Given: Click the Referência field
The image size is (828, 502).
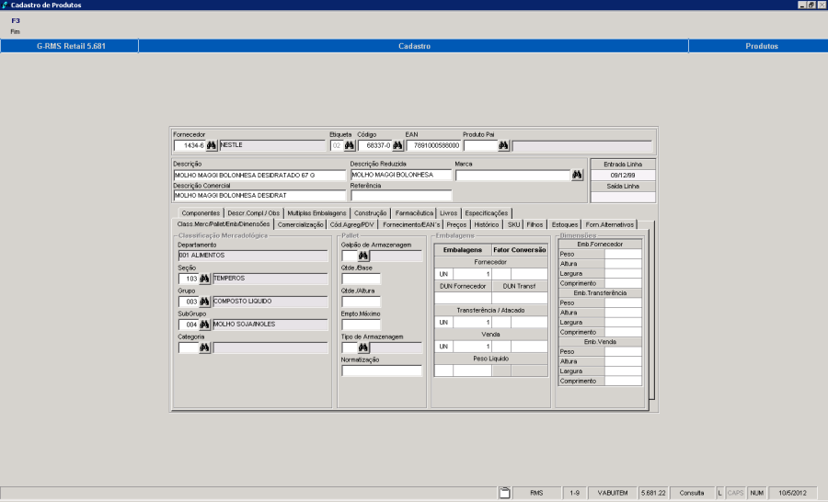Looking at the screenshot, I should (x=401, y=195).
